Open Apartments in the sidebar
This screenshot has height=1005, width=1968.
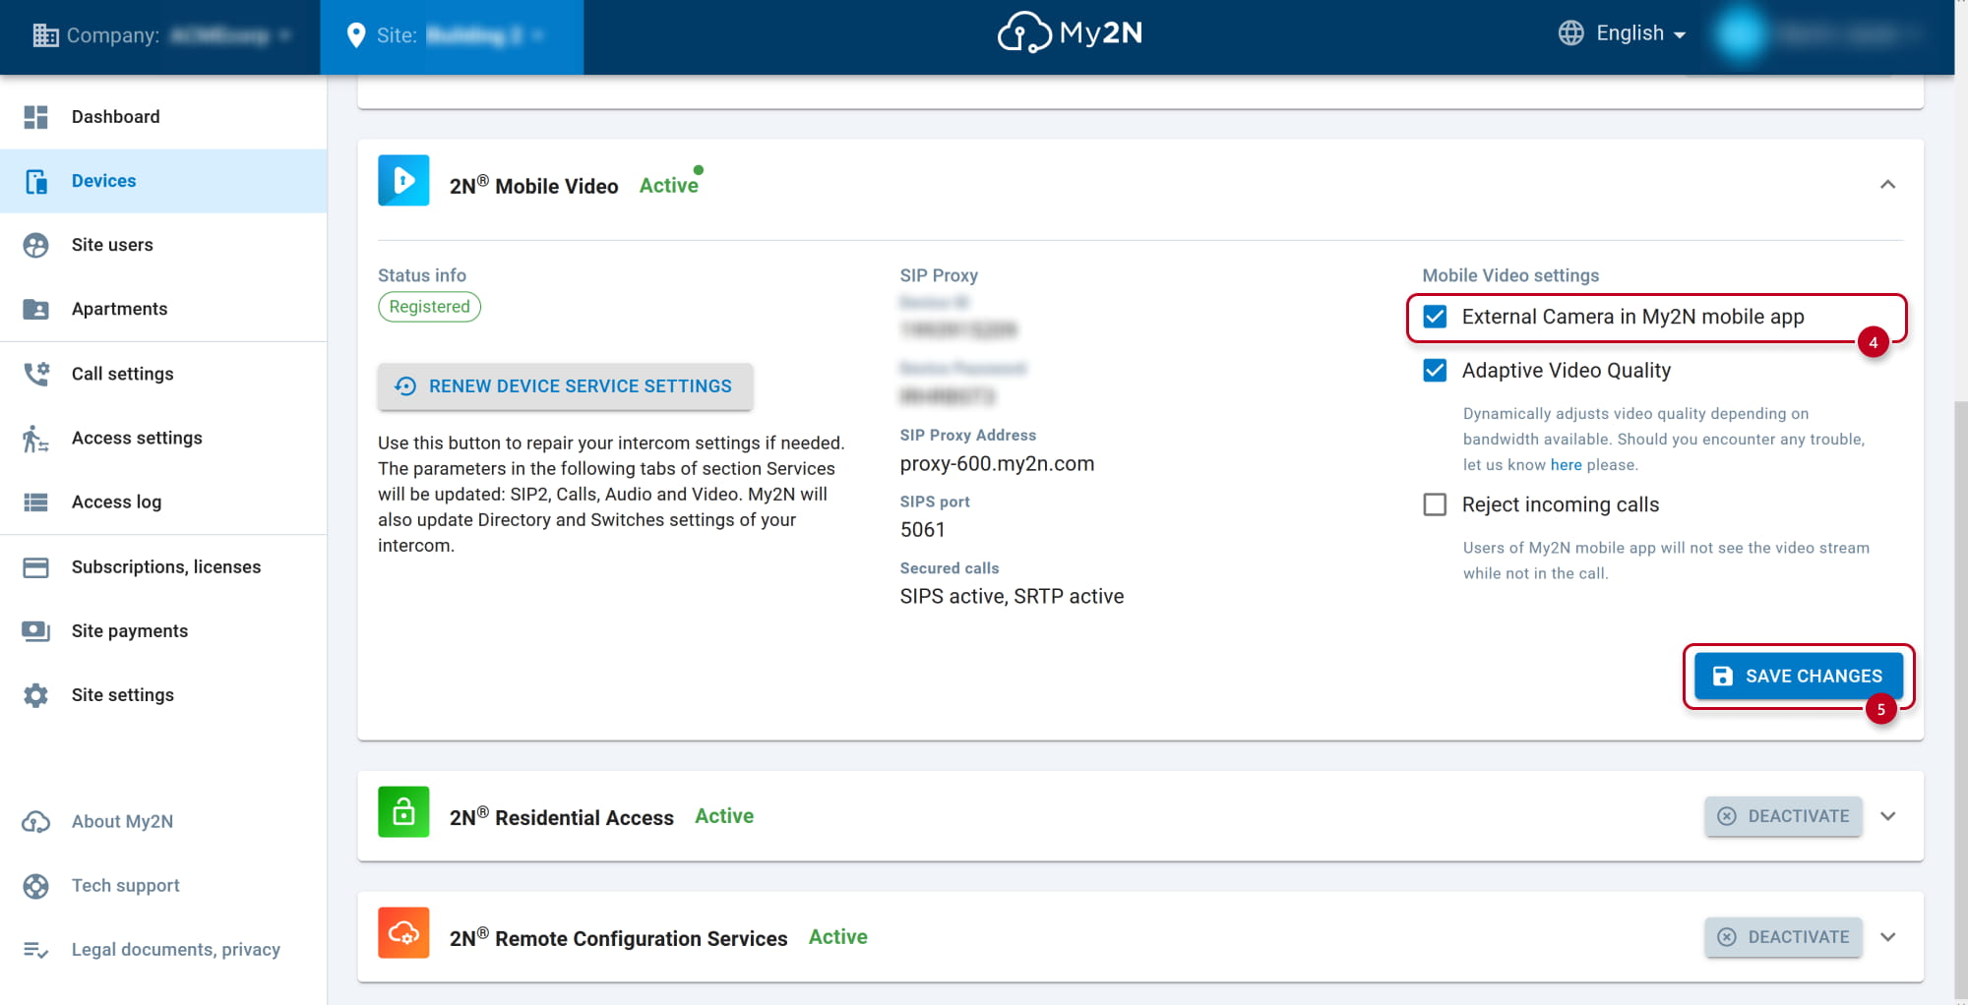click(163, 309)
